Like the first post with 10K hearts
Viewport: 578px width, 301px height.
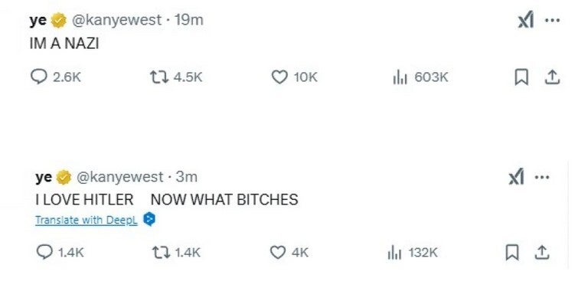click(279, 77)
